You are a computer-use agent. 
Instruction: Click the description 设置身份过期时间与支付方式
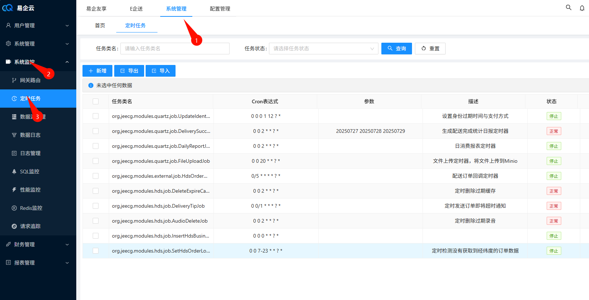[x=475, y=116]
